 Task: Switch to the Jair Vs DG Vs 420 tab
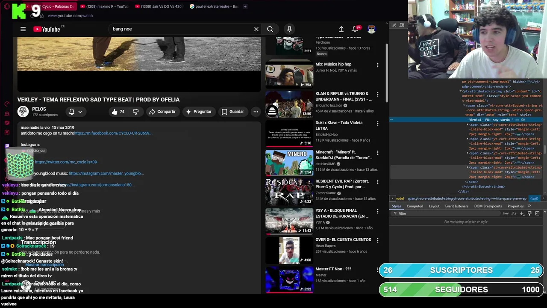pos(159,6)
